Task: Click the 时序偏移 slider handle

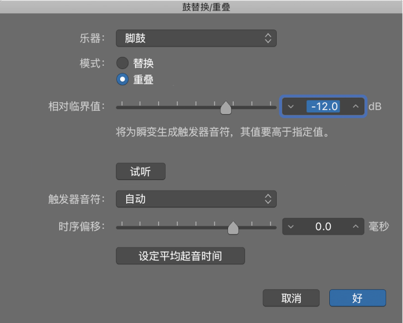Action: pyautogui.click(x=234, y=227)
